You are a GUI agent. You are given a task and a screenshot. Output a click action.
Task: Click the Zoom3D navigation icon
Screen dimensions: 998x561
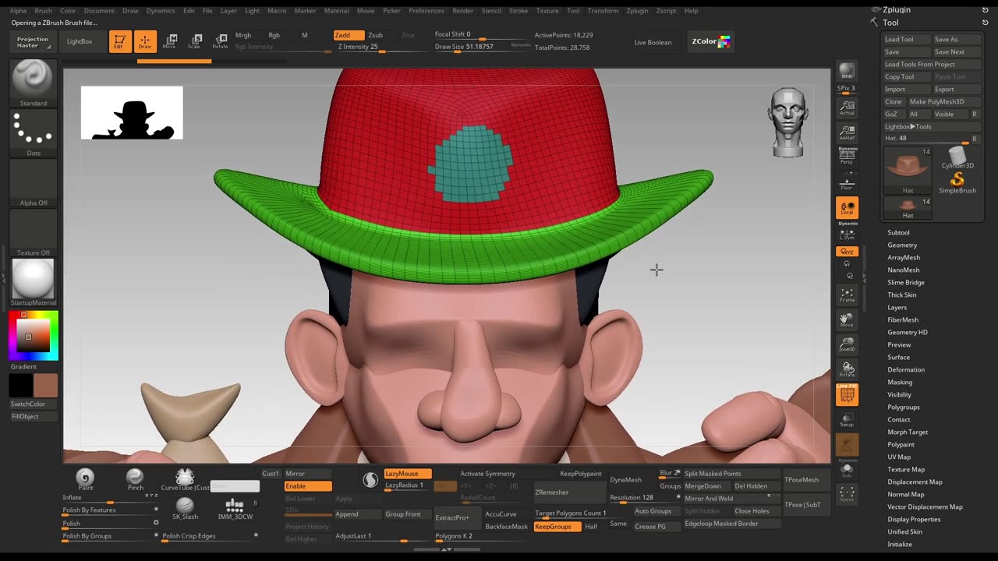click(x=847, y=344)
